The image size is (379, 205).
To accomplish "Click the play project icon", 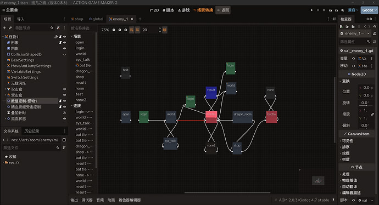I will 312,10.
